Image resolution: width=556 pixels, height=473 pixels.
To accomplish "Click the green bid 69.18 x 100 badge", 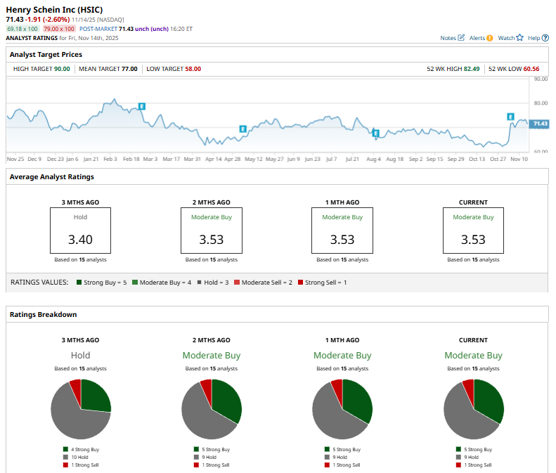I will pos(22,29).
